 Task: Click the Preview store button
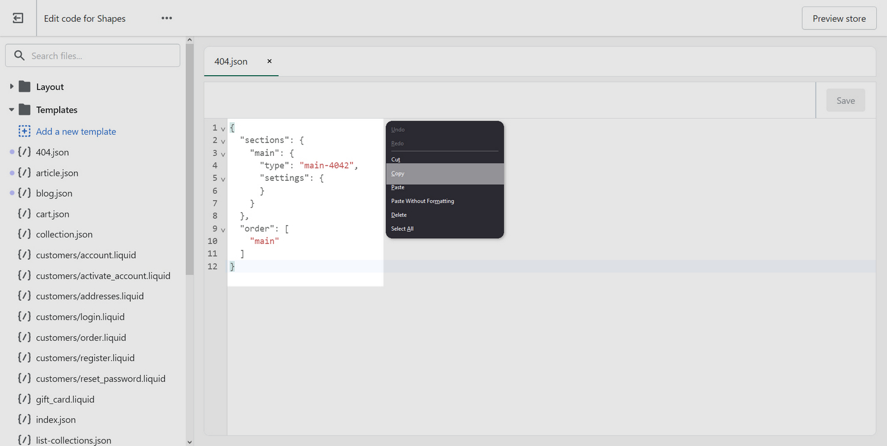[x=839, y=18]
